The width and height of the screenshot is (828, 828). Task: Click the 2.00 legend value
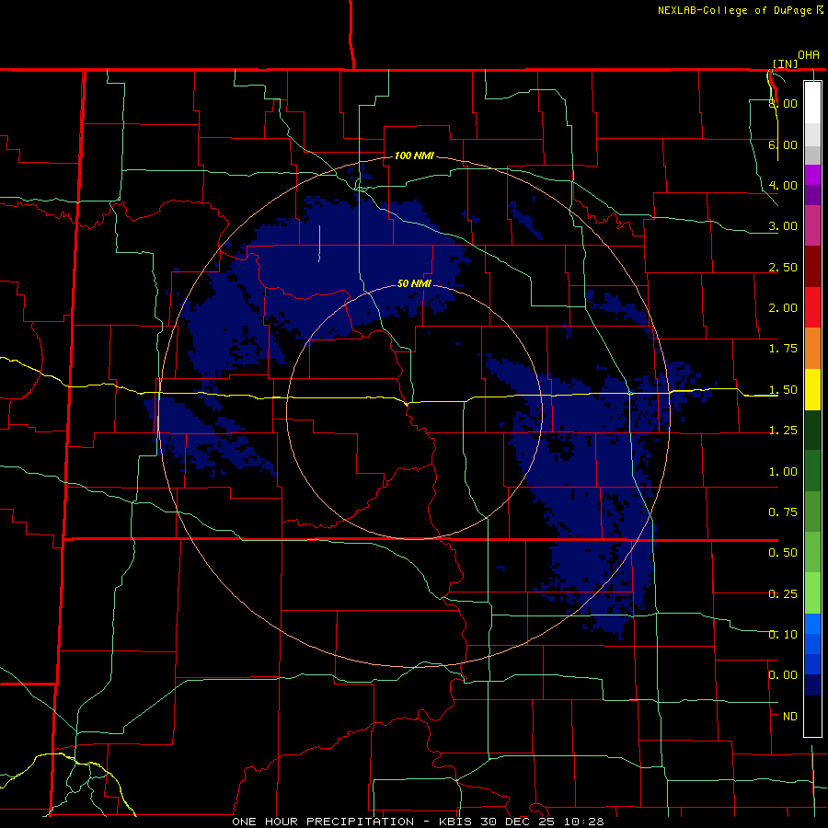point(783,308)
